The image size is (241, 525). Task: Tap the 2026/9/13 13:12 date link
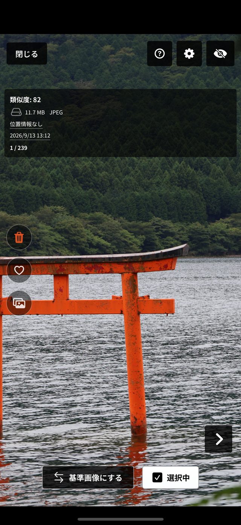pos(30,136)
